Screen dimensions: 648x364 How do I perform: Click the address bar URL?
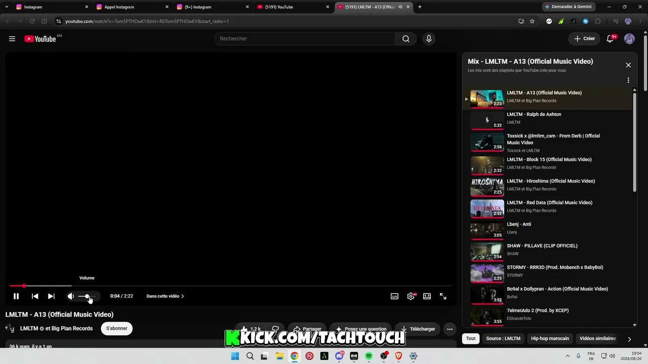point(147,21)
